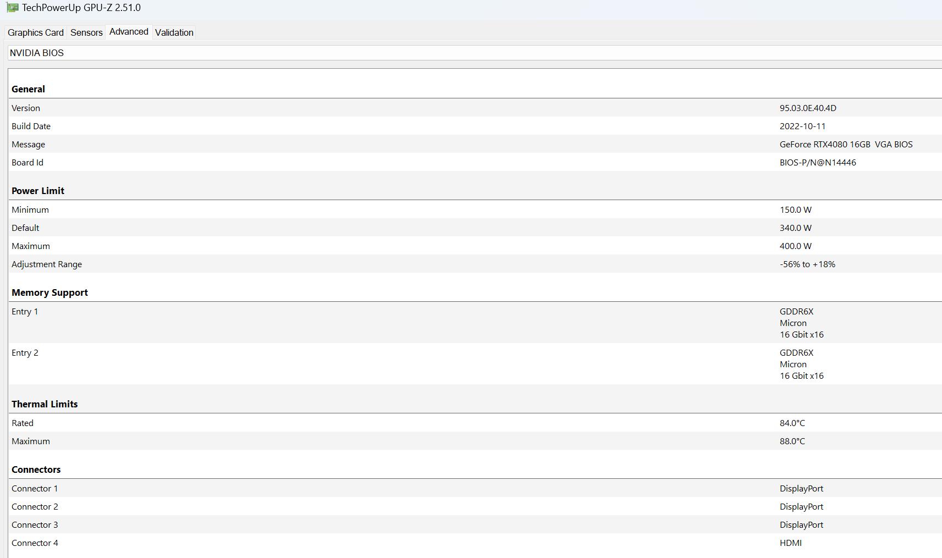Viewport: 942px width, 558px height.
Task: Select the Default power limit 340.0 W value
Action: point(795,228)
